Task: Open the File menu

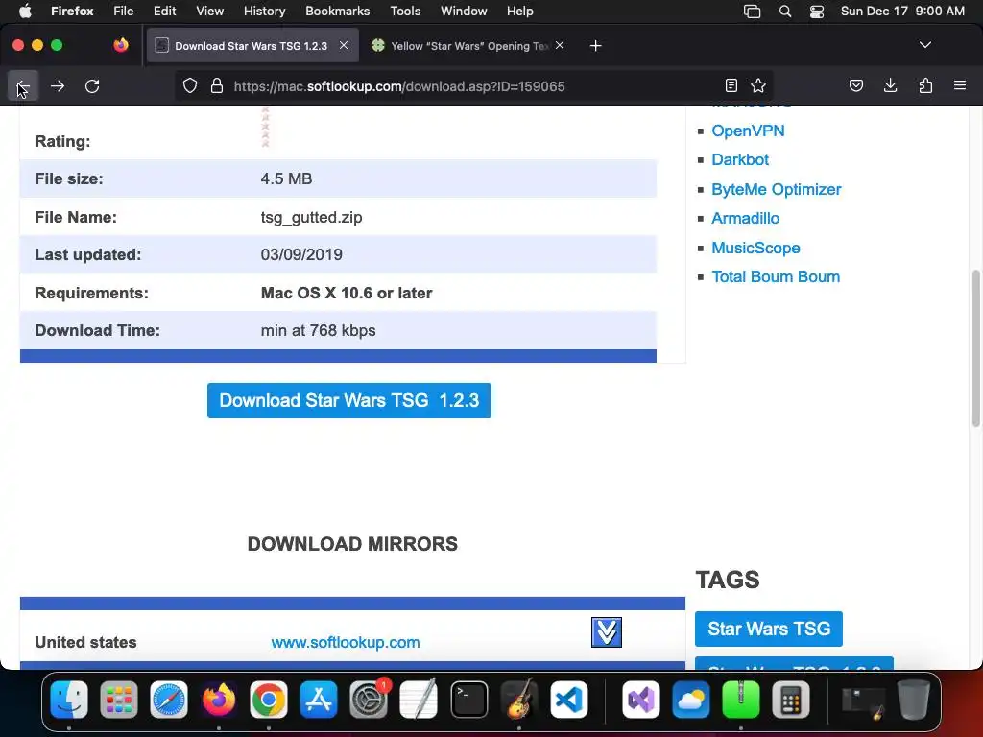Action: [x=124, y=12]
